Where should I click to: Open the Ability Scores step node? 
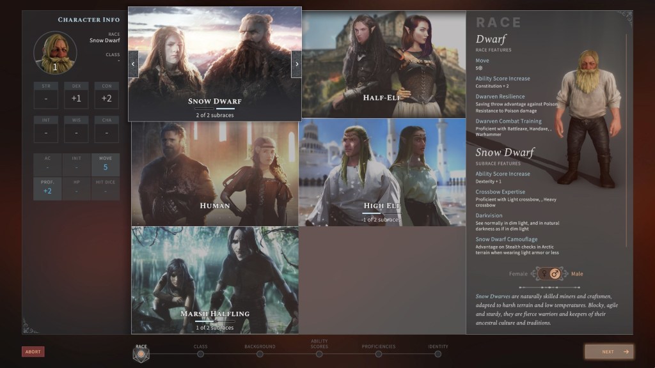tap(319, 354)
